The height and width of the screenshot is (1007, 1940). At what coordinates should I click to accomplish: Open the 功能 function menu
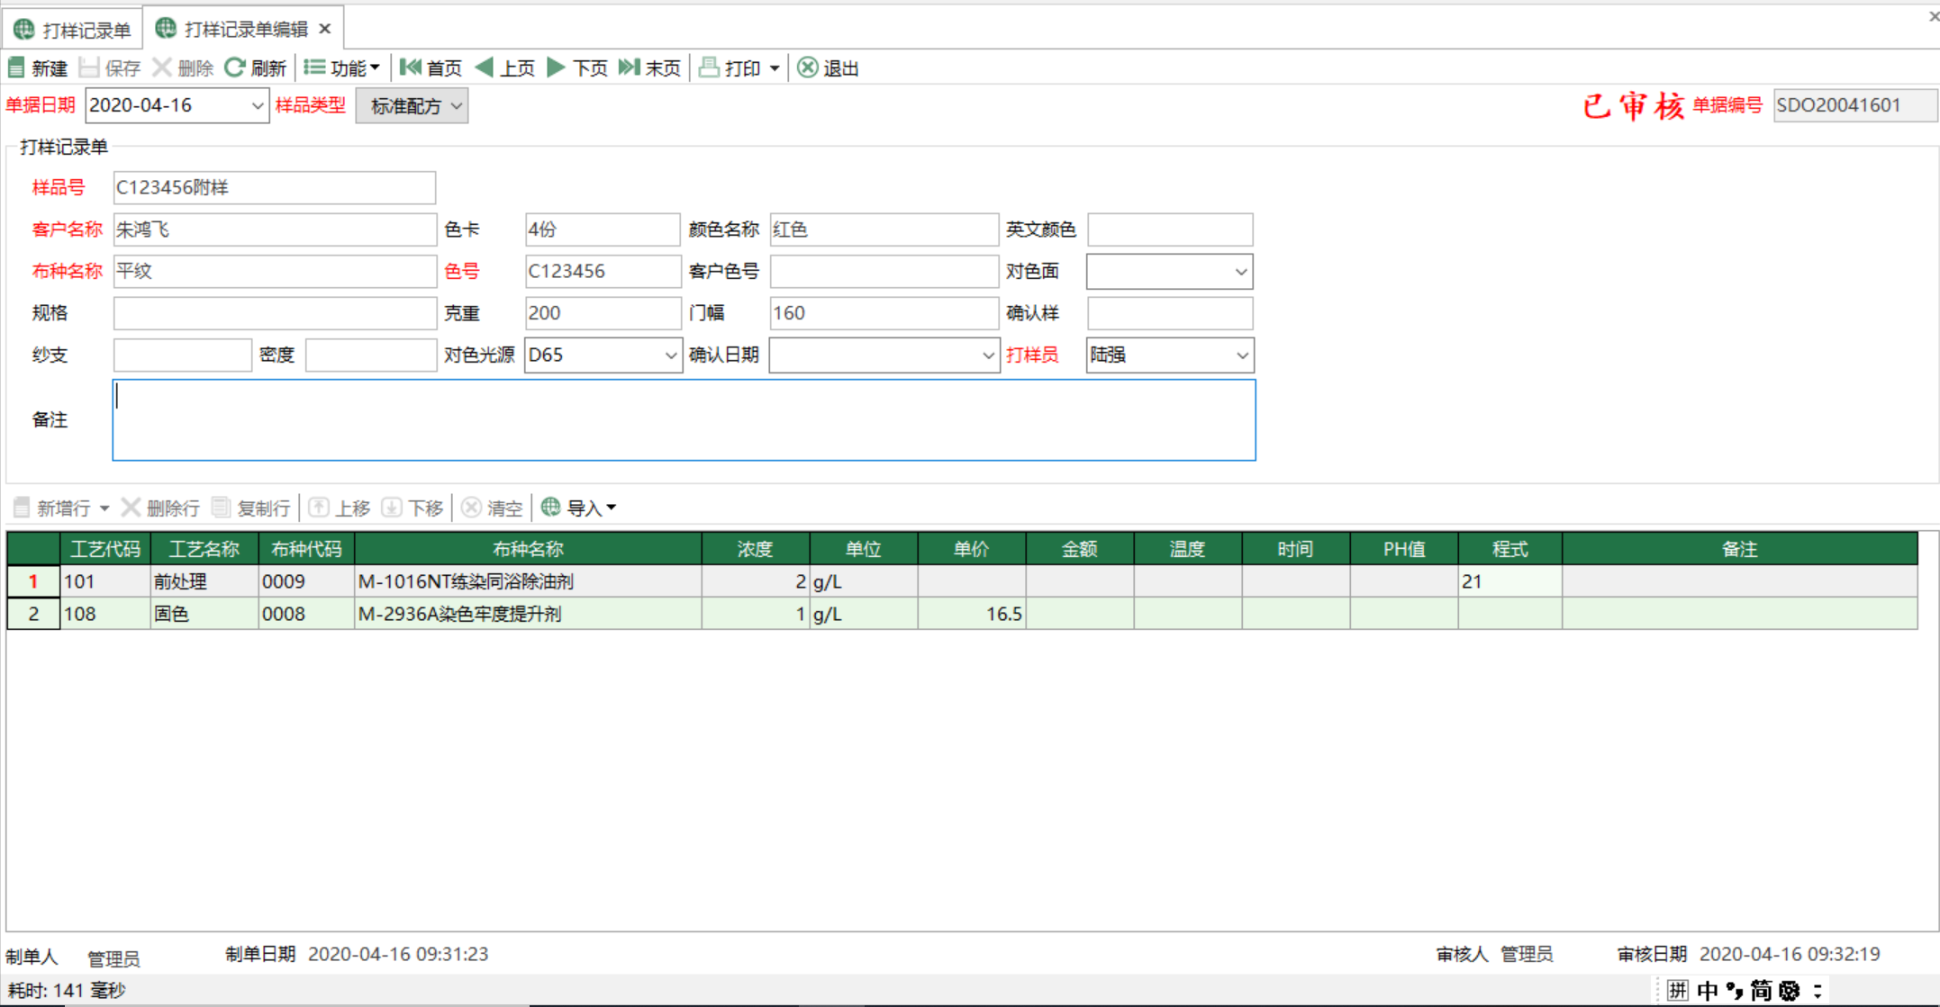[341, 67]
